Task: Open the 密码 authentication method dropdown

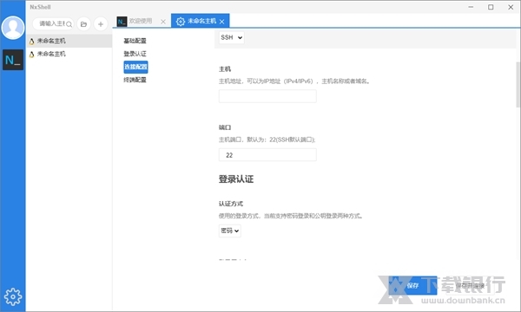Action: pyautogui.click(x=229, y=231)
